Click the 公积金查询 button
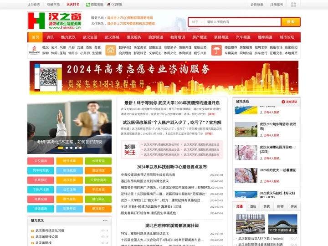 click(x=98, y=180)
